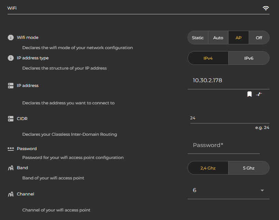Click the password dots icon beside Password
Screen dimensions: 279x220
[10, 148]
